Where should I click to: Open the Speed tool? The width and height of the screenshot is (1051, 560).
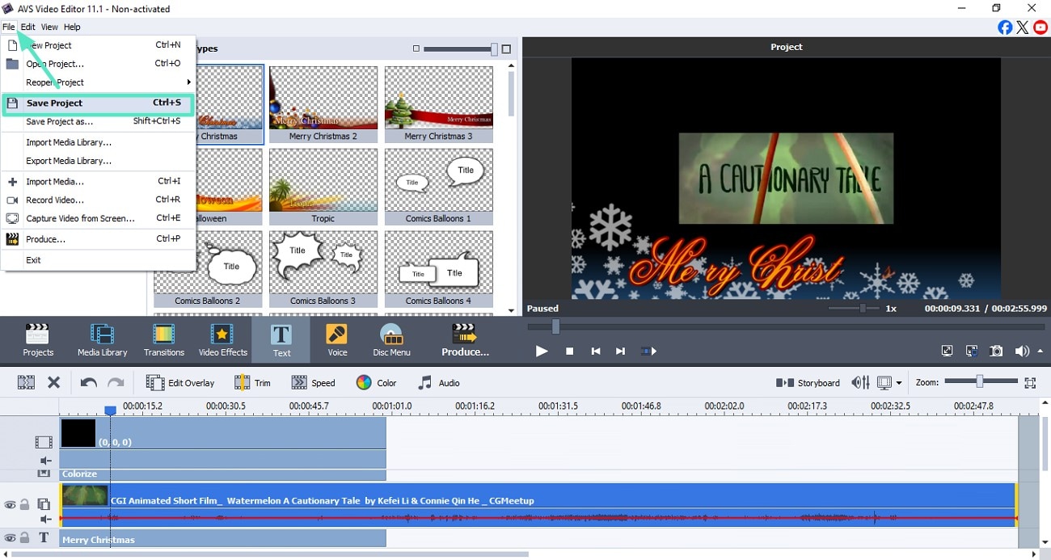[313, 383]
